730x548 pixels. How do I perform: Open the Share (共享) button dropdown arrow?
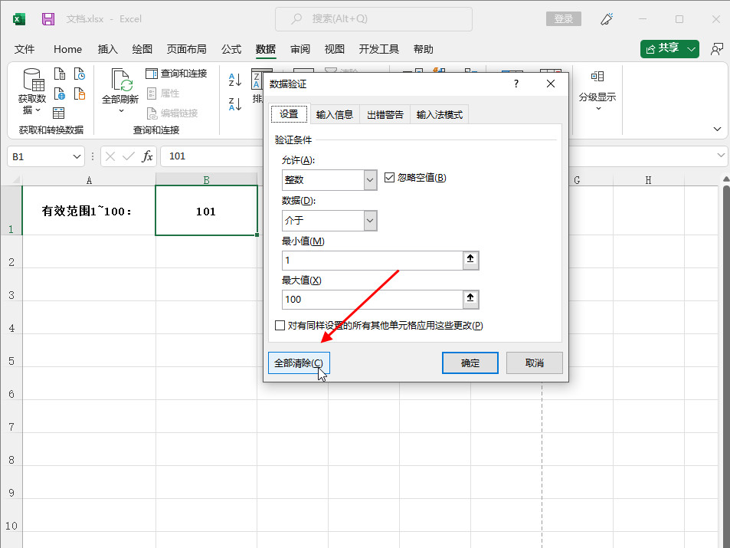[x=691, y=49]
